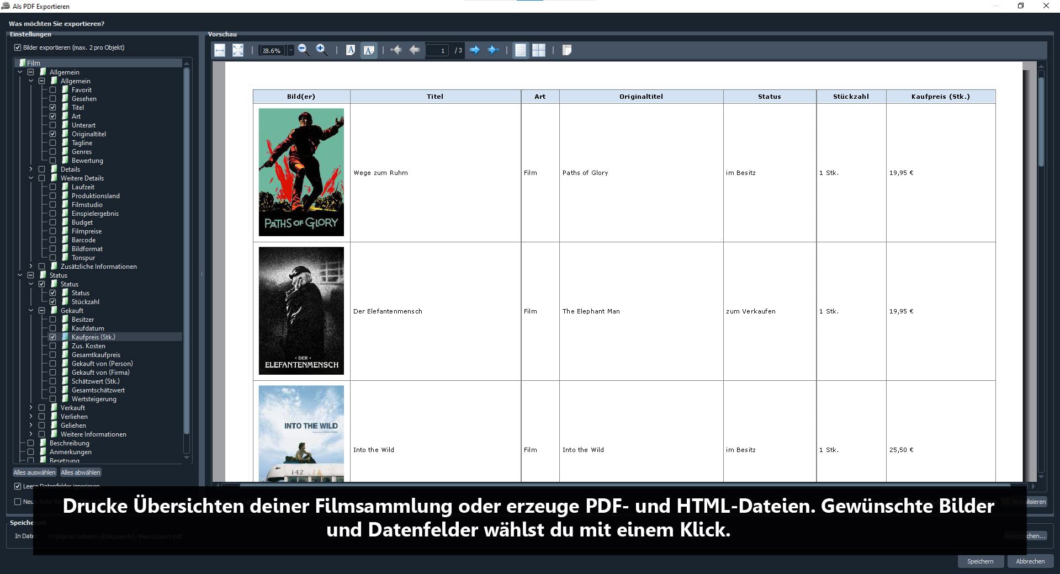Select Gesamtkaufpreis tree entry

coord(96,355)
